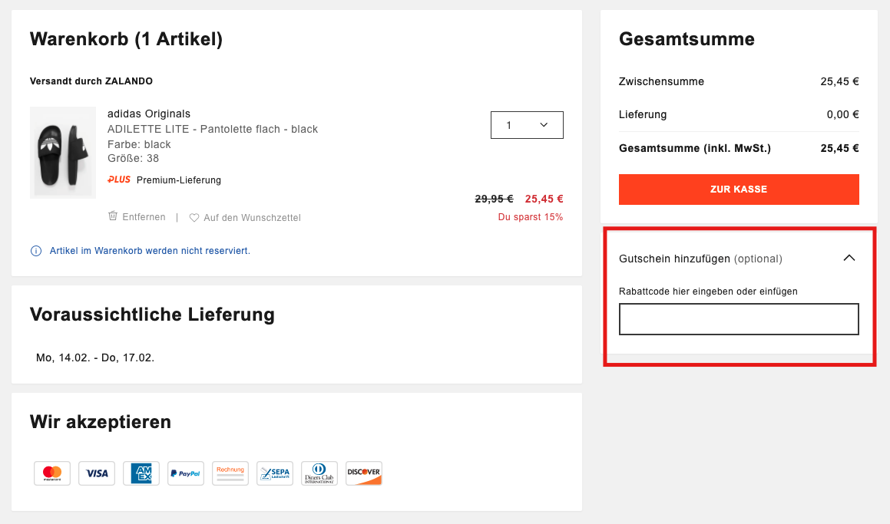Focus the Rabattcode input field
The height and width of the screenshot is (524, 890).
coord(739,319)
